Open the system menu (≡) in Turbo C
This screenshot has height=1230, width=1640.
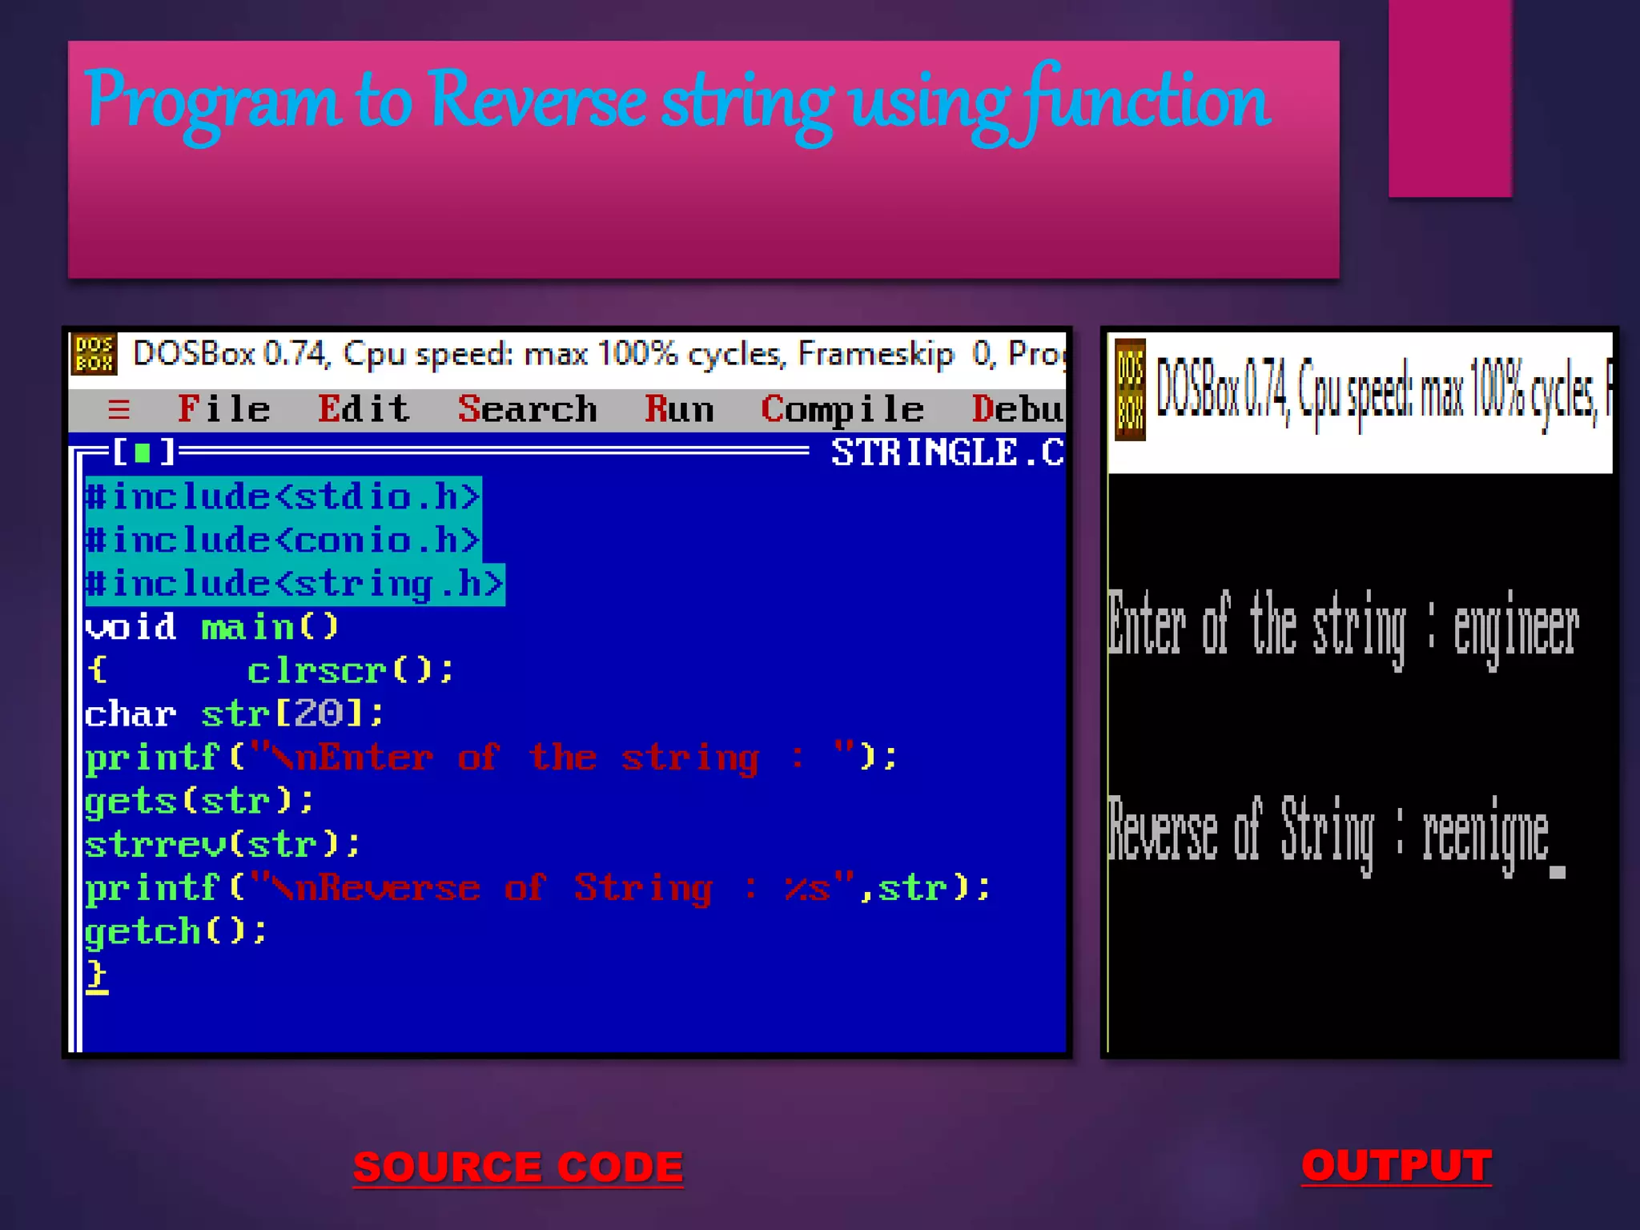(119, 410)
